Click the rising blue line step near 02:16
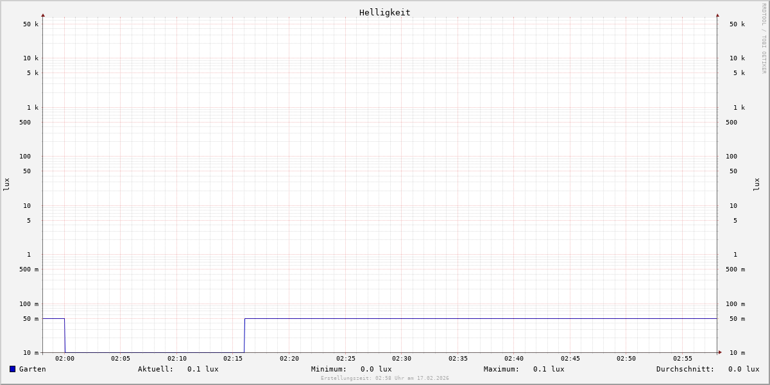The height and width of the screenshot is (385, 770). point(244,335)
